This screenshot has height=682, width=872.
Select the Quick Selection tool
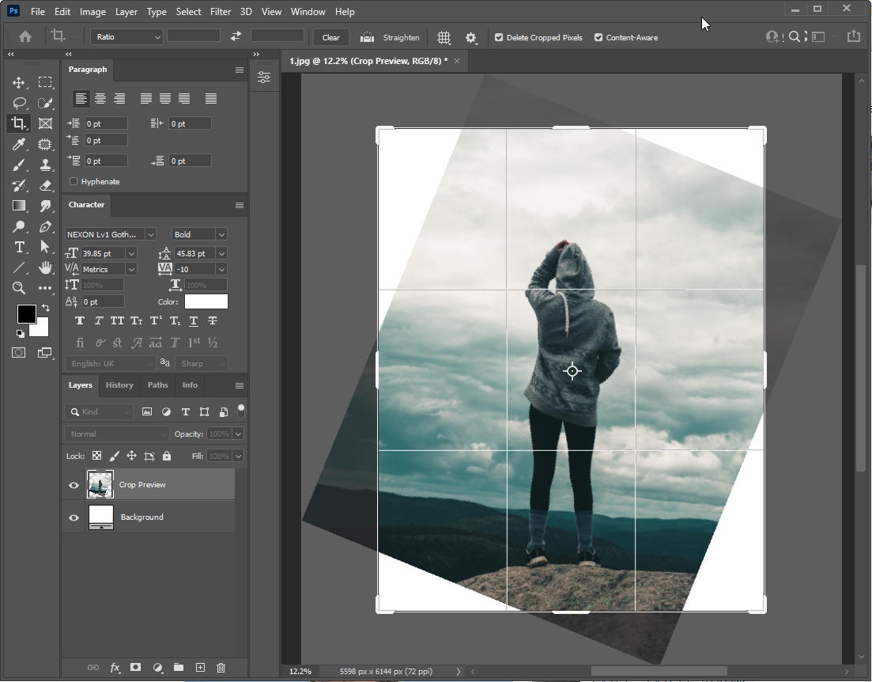(45, 103)
